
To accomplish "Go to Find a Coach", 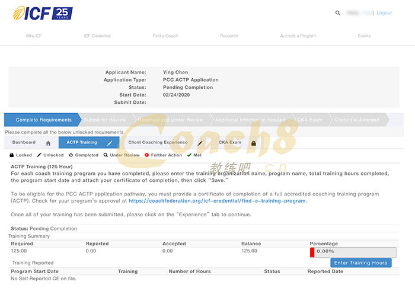I will [165, 36].
